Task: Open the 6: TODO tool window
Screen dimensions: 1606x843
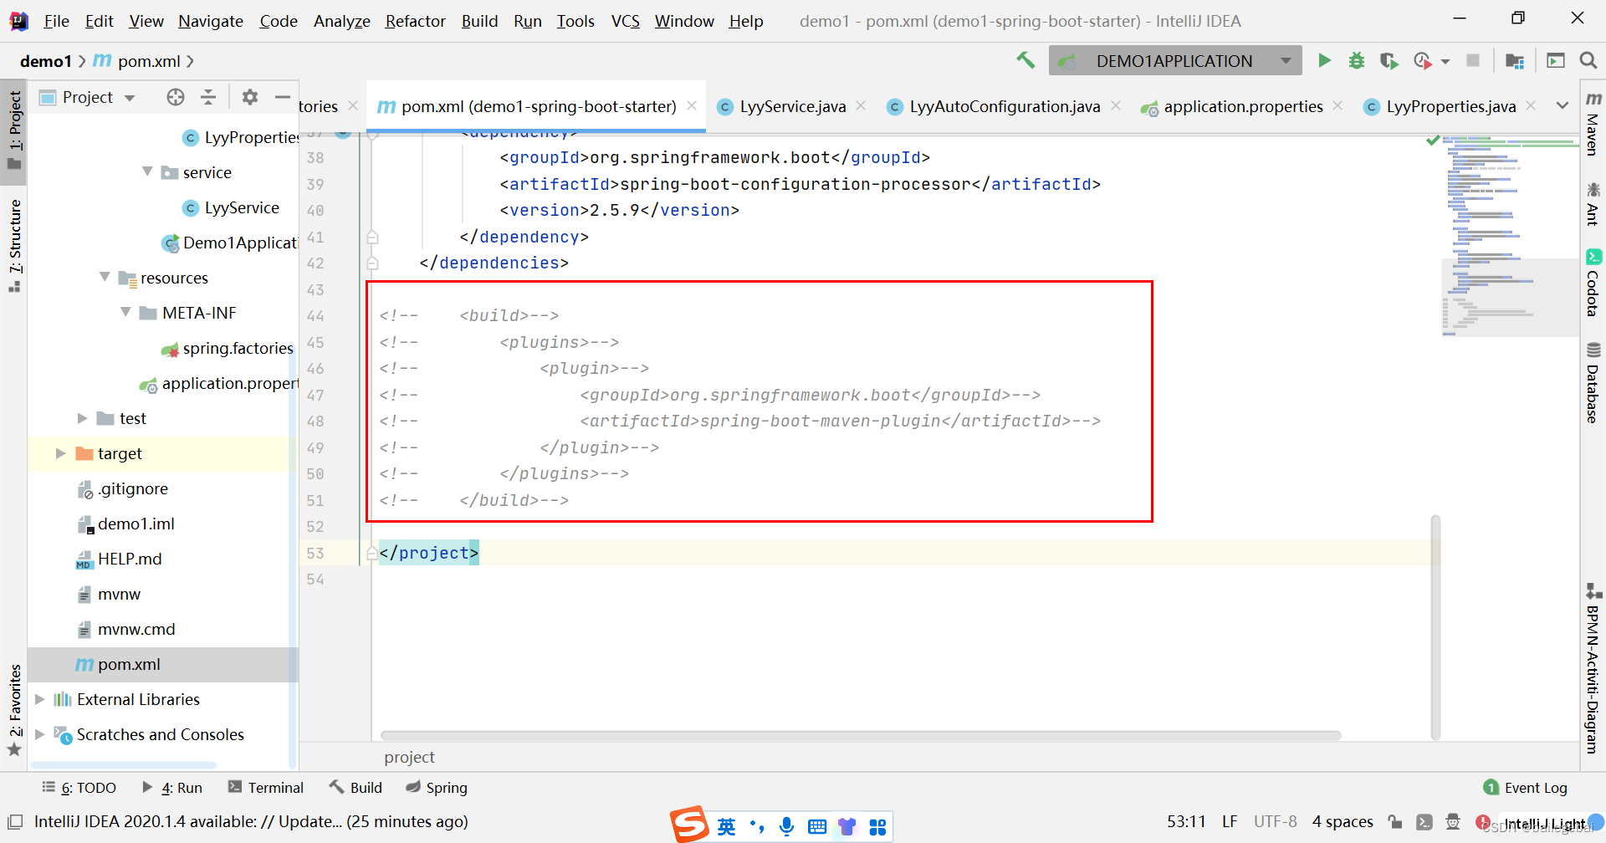Action: tap(79, 787)
